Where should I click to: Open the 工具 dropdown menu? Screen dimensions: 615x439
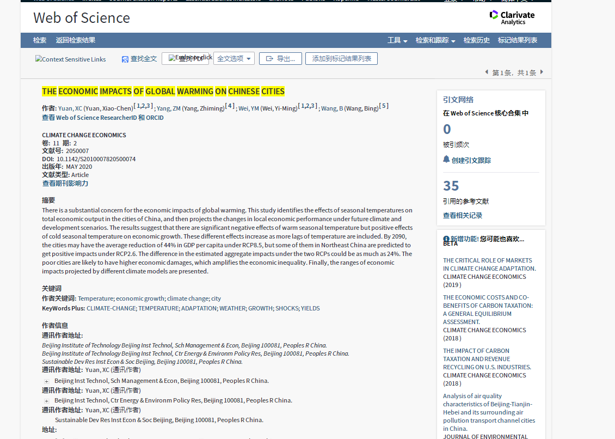click(397, 40)
